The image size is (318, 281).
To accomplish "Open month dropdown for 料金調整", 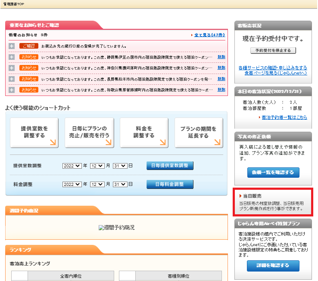I will coord(97,184).
